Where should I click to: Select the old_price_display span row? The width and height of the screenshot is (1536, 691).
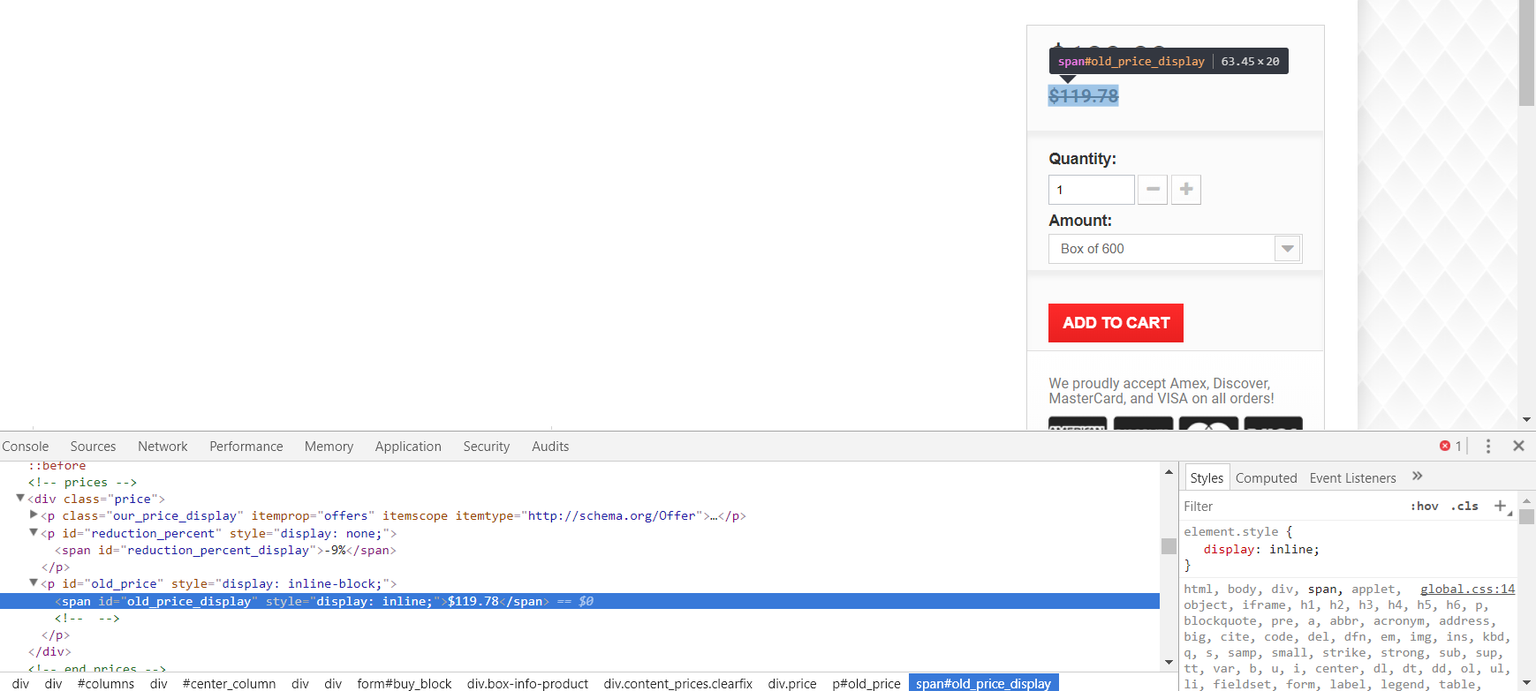(579, 601)
